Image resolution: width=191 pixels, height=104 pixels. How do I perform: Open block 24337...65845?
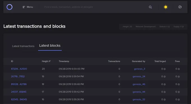pyautogui.click(x=19, y=92)
